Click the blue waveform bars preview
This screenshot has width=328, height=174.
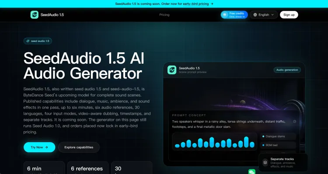tap(214, 142)
